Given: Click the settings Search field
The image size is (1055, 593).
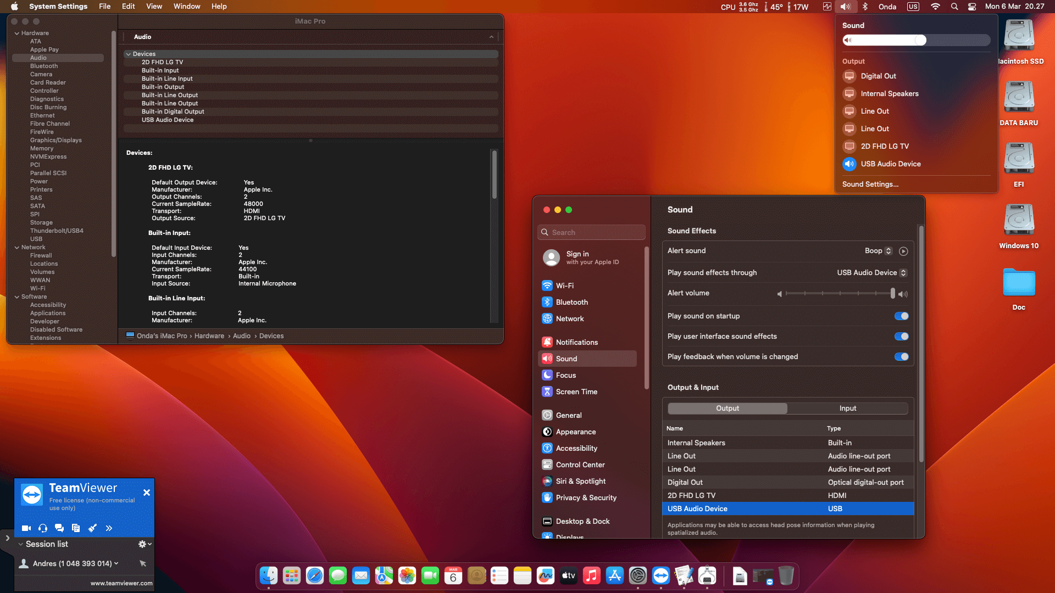Looking at the screenshot, I should point(591,232).
